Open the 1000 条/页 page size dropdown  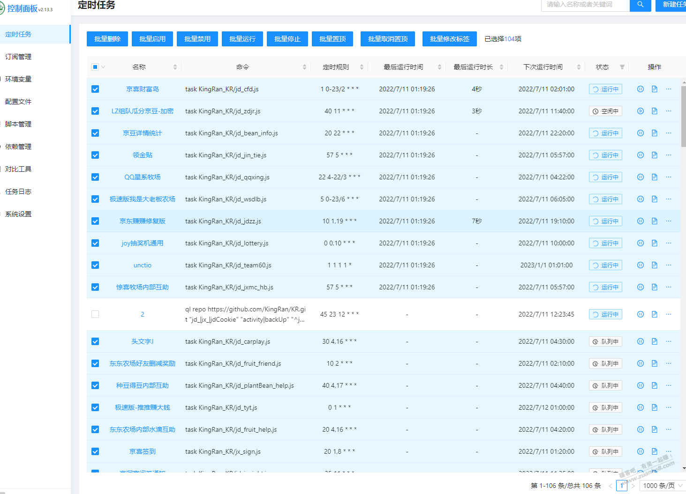tap(662, 486)
